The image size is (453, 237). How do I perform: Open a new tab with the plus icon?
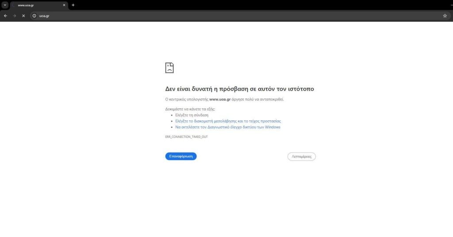point(73,5)
